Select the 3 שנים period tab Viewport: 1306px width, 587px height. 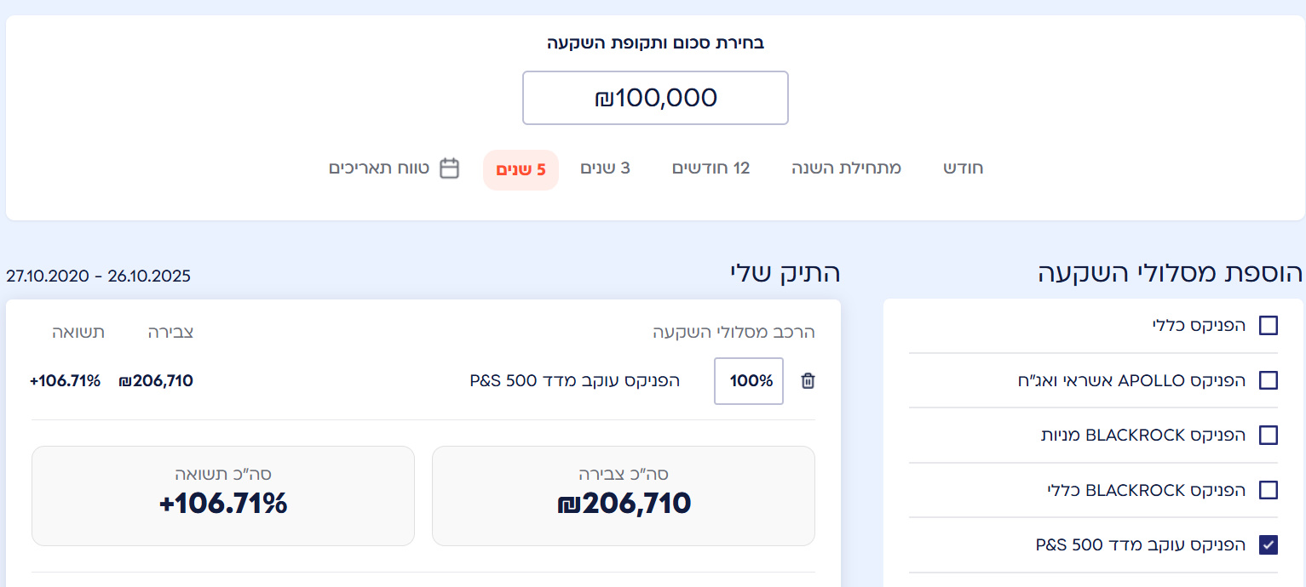click(605, 168)
